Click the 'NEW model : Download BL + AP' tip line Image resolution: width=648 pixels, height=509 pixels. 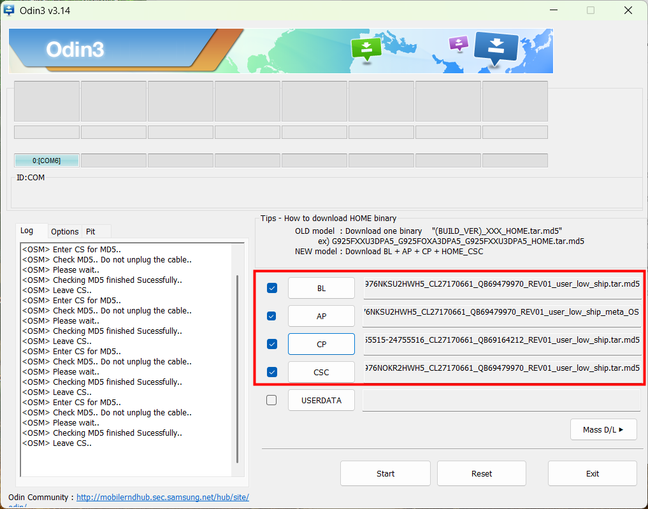point(389,251)
